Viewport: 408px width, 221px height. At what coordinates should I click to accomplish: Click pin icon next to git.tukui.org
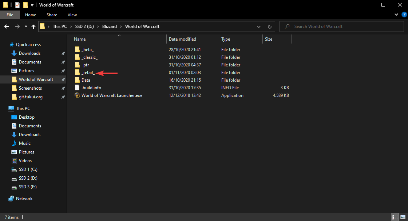point(63,97)
